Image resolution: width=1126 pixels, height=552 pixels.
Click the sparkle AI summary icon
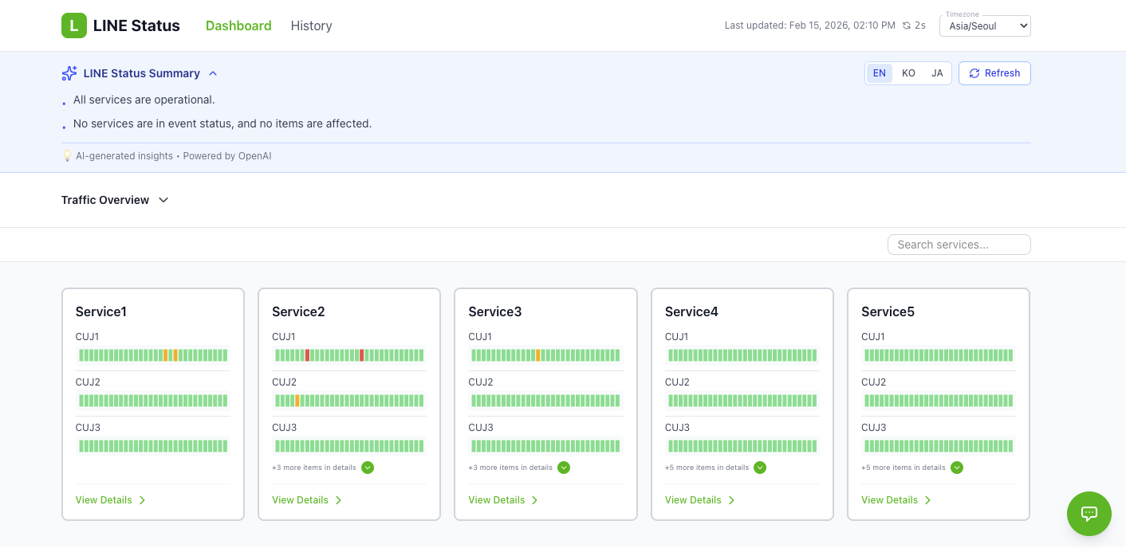click(69, 73)
